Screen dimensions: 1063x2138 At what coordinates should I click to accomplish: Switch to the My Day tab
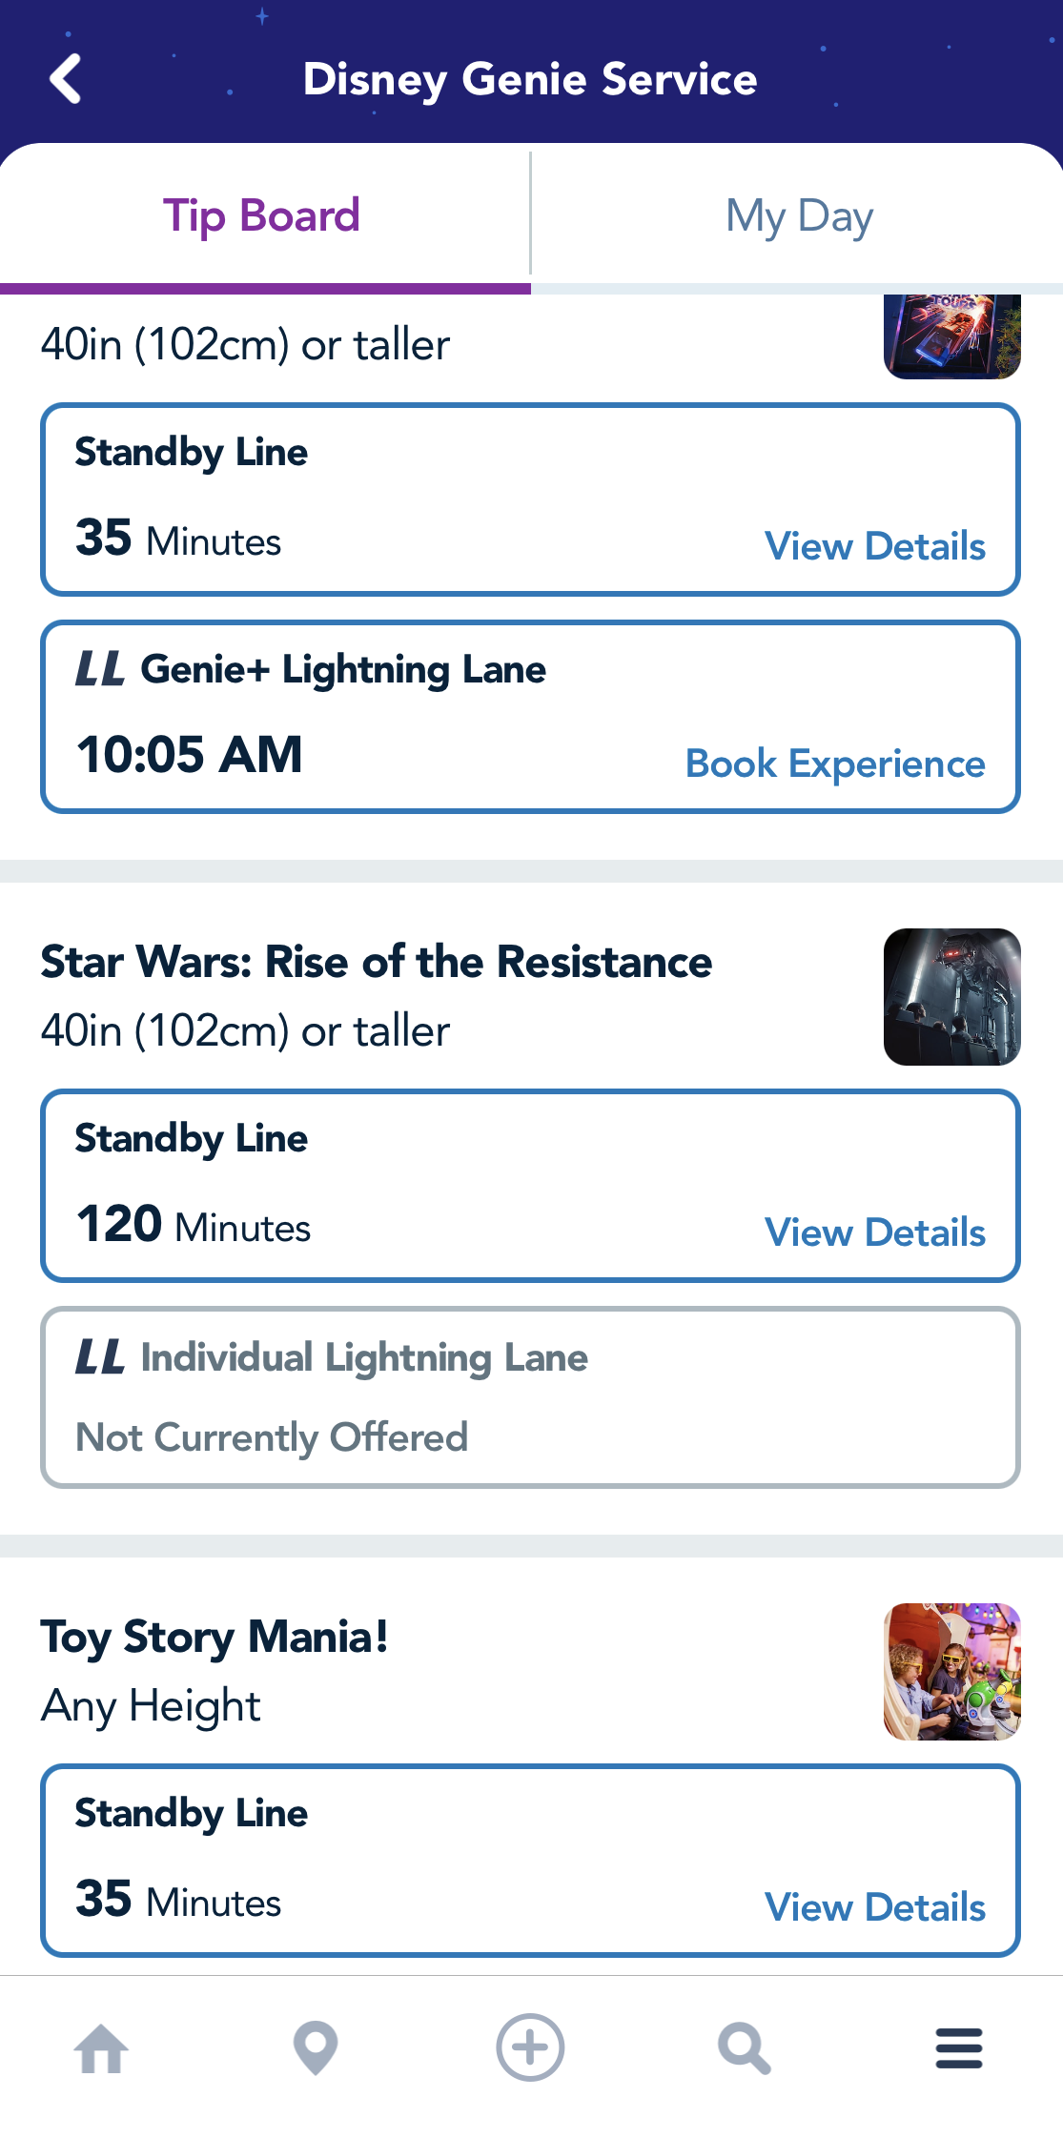(799, 216)
